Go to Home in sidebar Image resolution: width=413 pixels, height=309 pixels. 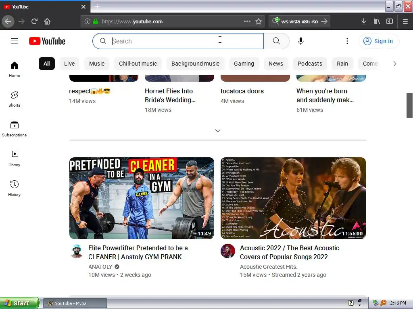point(15,69)
